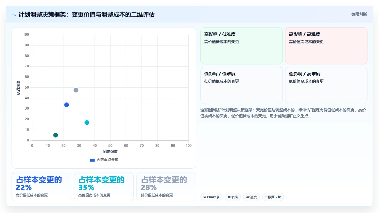Select the gray data point on the scatter chart
The image size is (379, 213).
76,90
